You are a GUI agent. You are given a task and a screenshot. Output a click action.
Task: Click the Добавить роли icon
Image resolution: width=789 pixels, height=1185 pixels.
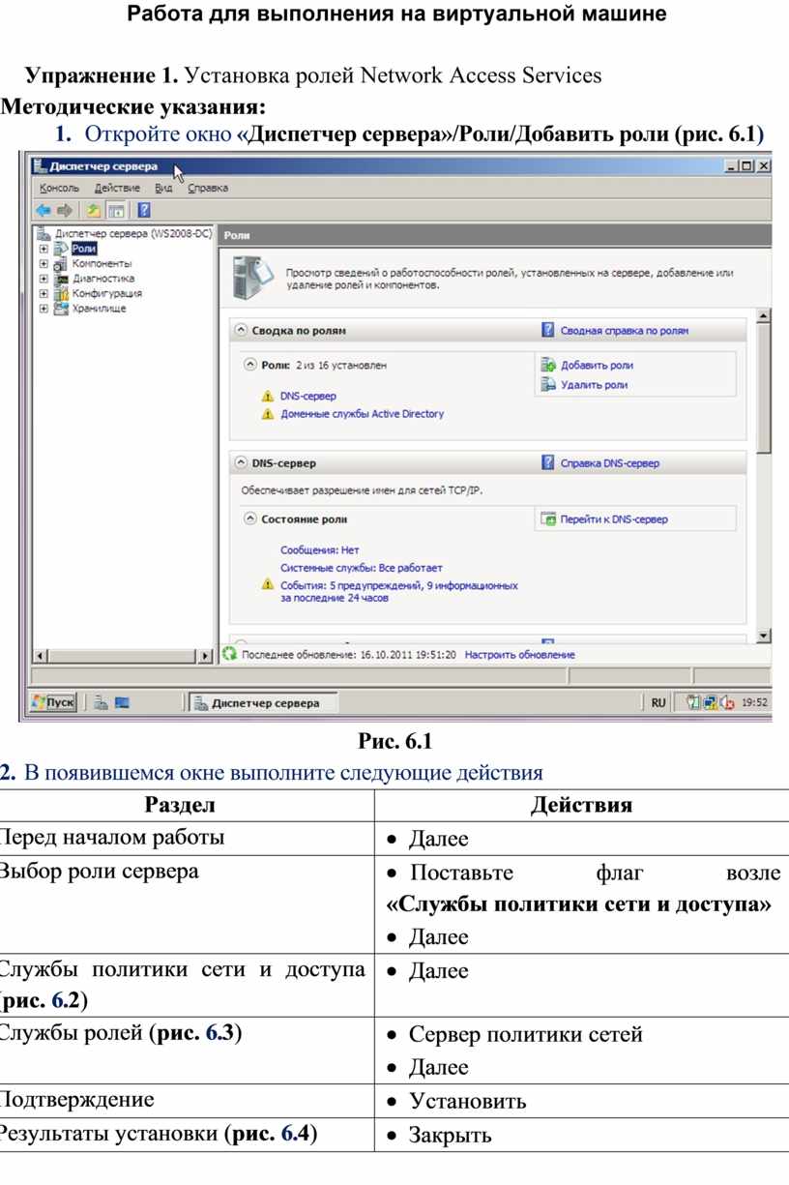547,366
